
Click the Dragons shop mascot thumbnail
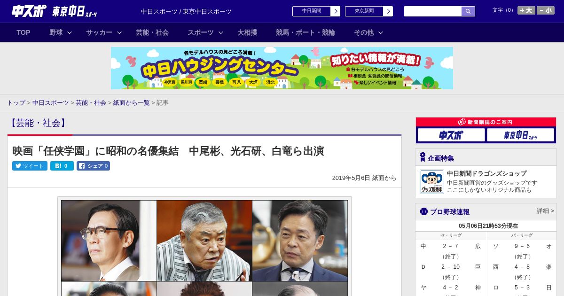pos(432,182)
